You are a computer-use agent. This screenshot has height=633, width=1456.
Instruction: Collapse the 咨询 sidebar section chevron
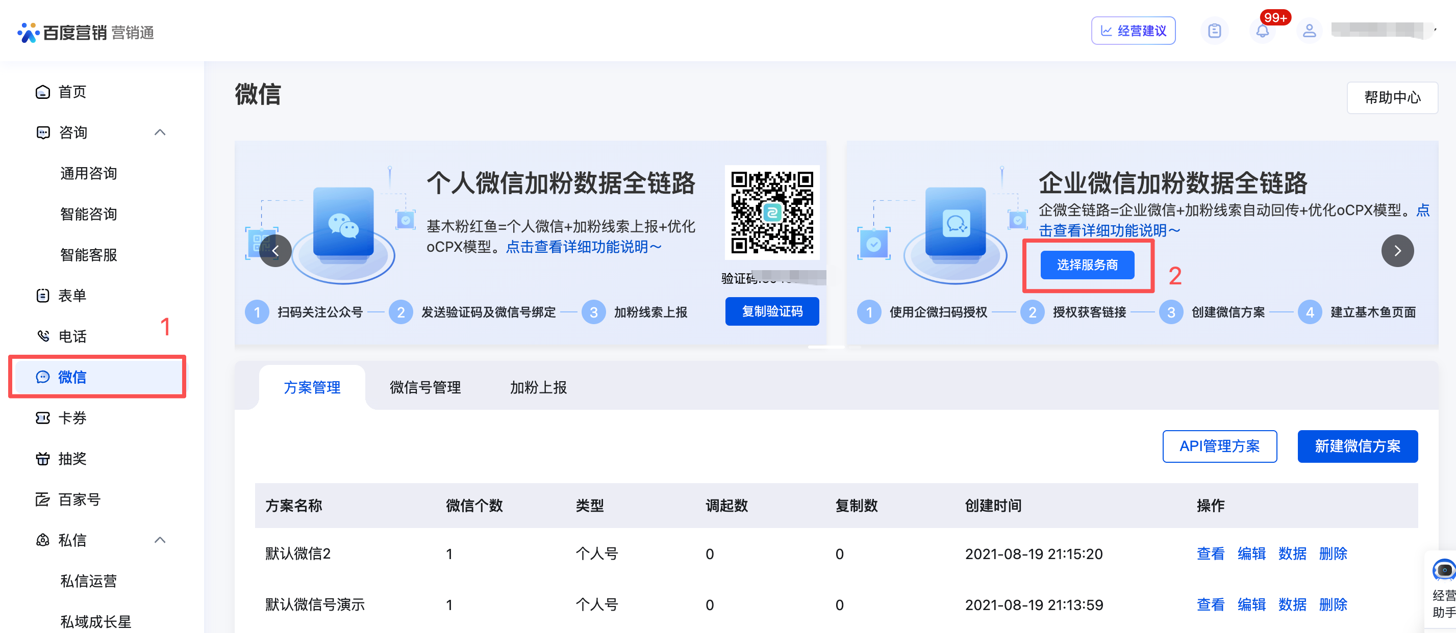pyautogui.click(x=160, y=133)
